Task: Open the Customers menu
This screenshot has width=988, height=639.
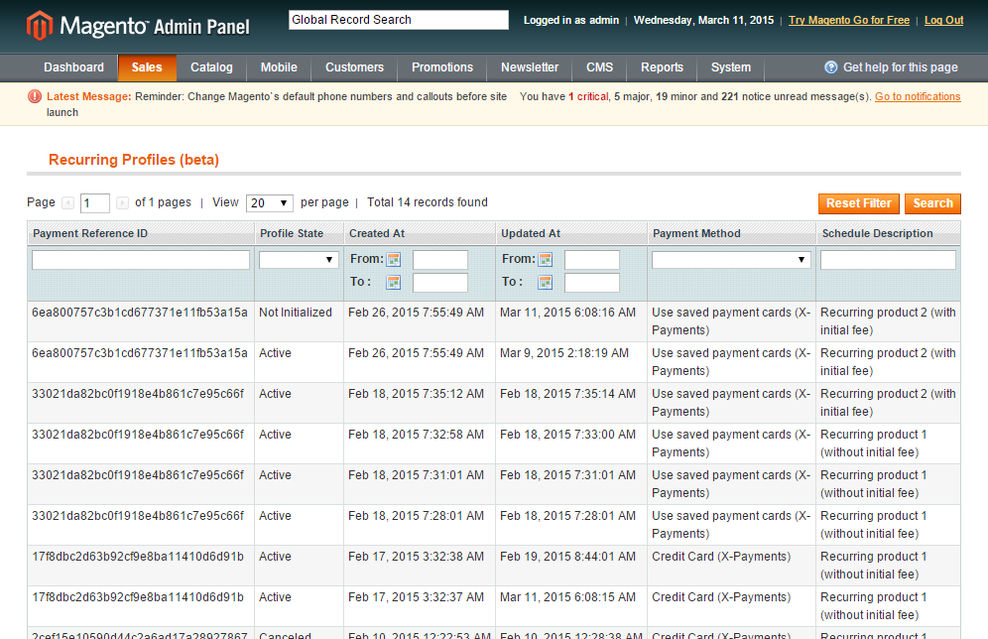Action: pyautogui.click(x=355, y=67)
